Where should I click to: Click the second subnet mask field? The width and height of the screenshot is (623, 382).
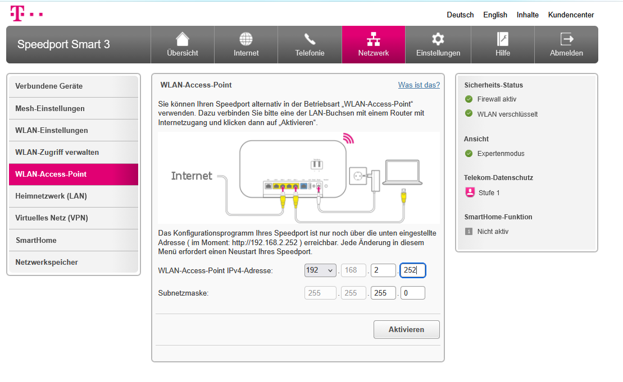pyautogui.click(x=353, y=293)
